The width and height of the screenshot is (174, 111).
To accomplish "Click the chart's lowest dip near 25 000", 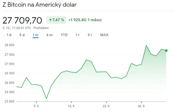I will pos(46,99).
